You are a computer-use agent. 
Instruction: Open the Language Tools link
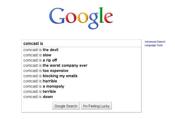click(153, 45)
